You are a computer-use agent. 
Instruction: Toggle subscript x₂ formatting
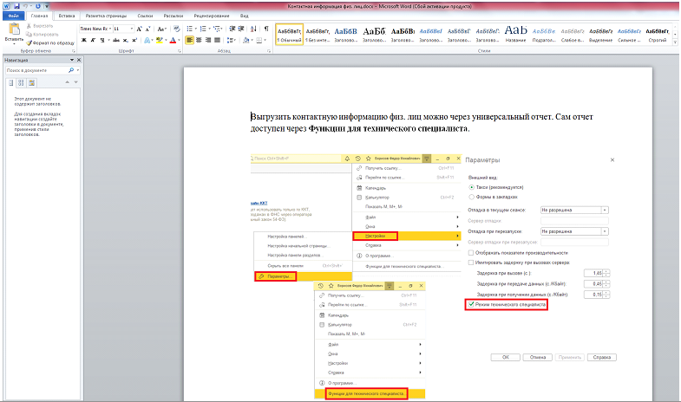pyautogui.click(x=125, y=40)
